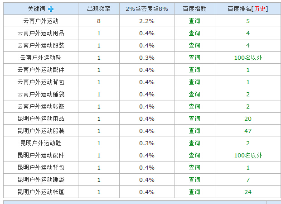The height and width of the screenshot is (204, 281).
Task: Open ranking 5 for 云南户外运动
Action: (x=248, y=21)
